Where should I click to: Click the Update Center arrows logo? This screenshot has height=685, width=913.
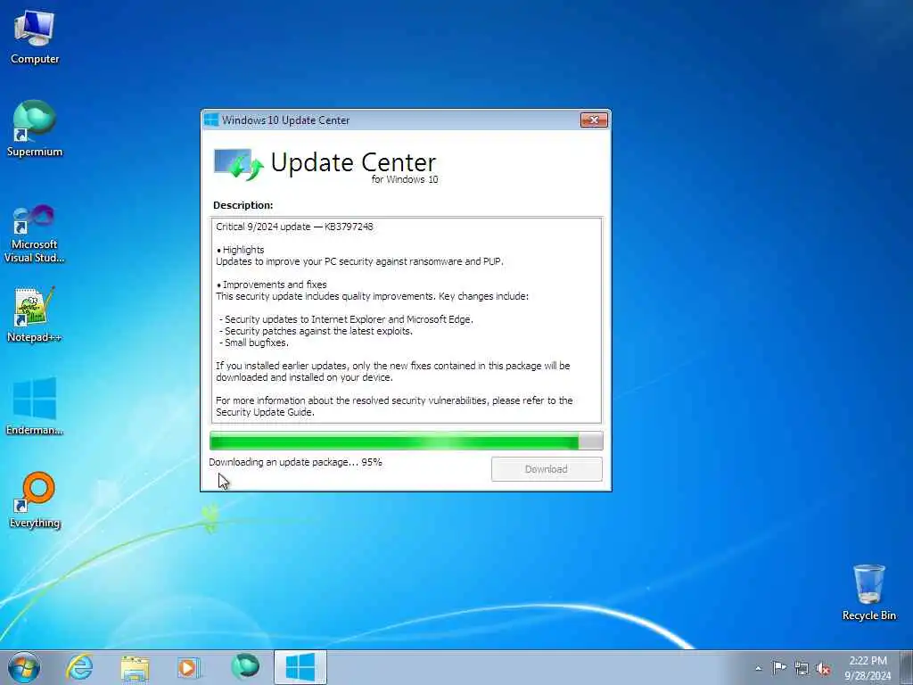[x=239, y=164]
